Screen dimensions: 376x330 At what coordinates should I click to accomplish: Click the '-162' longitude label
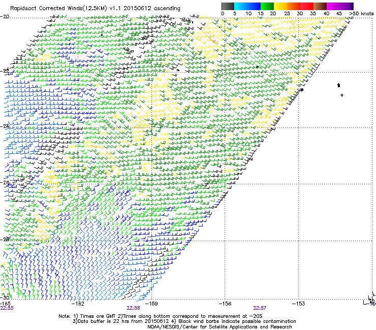[x=78, y=304]
